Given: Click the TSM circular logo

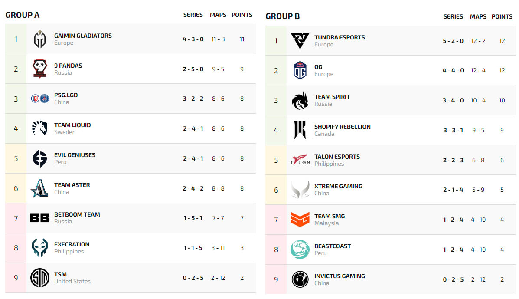Looking at the screenshot, I should (40, 278).
